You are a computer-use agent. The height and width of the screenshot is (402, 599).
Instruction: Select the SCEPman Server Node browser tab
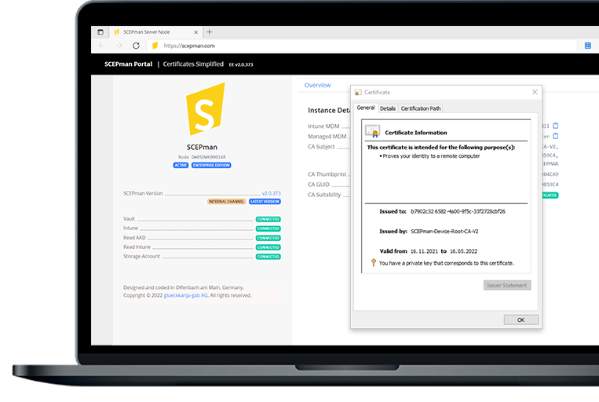click(157, 32)
